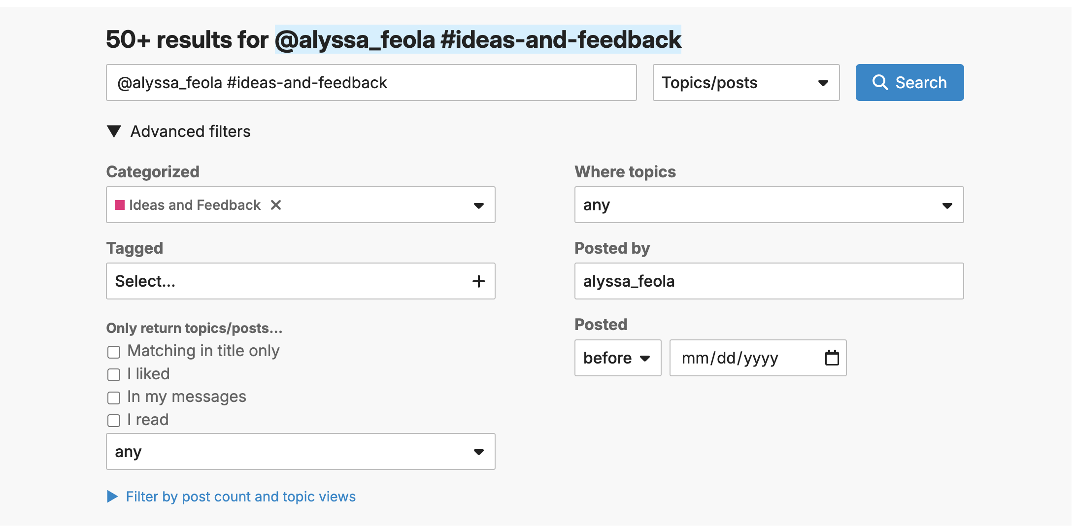
Task: Open the Categorized dropdown arrow
Action: click(478, 205)
